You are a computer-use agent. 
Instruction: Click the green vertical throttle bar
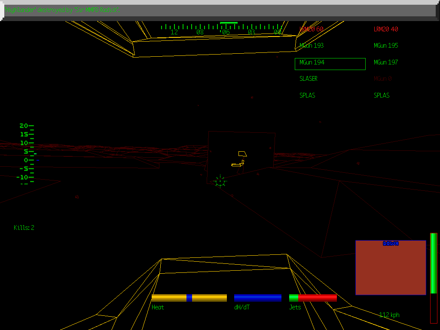432,264
